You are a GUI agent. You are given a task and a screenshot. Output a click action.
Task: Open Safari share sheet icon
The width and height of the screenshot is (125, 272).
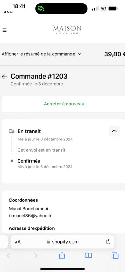coord(62,256)
